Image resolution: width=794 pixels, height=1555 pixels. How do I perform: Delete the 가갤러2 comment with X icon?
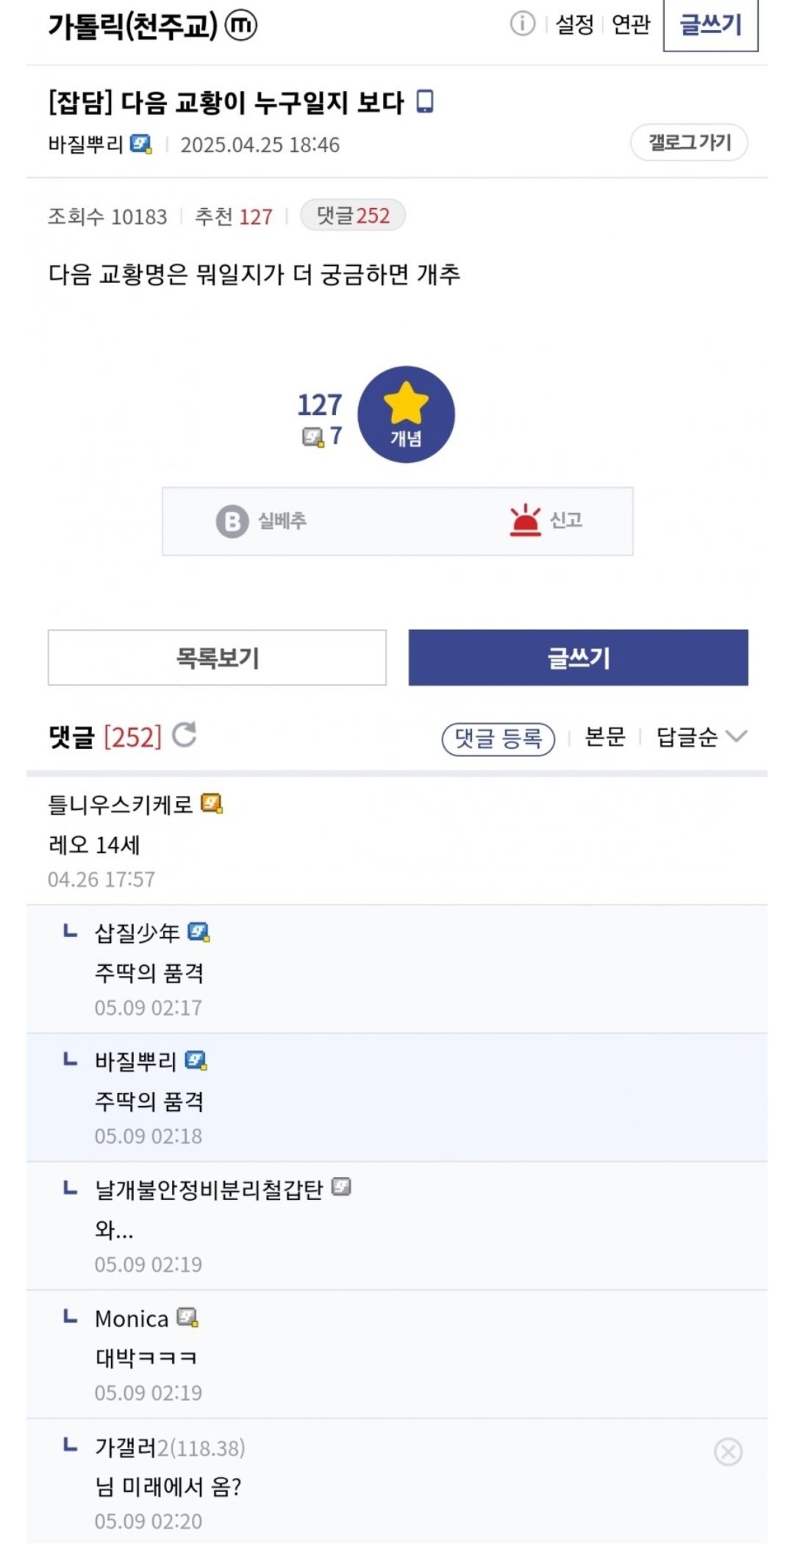coord(728,1451)
